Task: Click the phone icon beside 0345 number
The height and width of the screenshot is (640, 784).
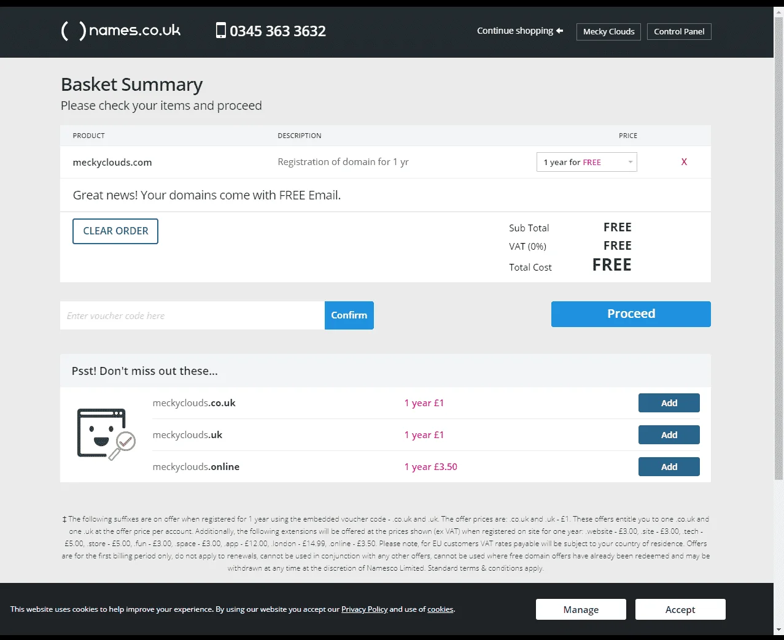Action: tap(221, 30)
